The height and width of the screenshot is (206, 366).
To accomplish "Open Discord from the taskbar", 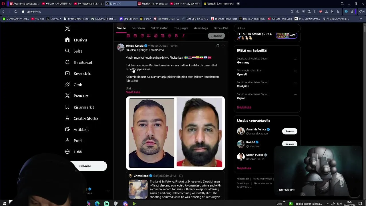I will click(x=125, y=204).
